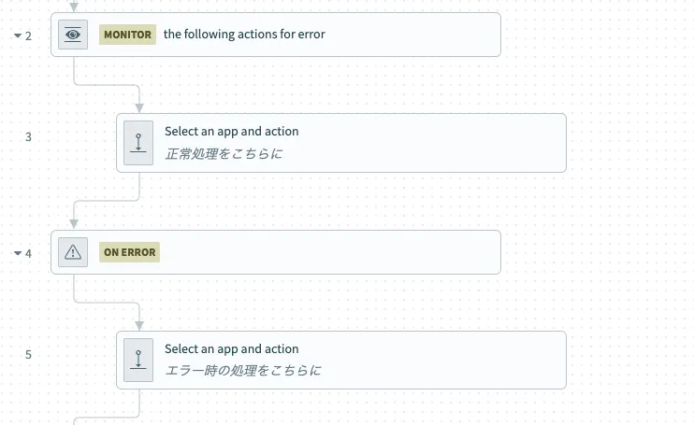Viewport: 694px width, 425px height.
Task: Click the comment "エラー時の処理をこちらに"
Action: tap(243, 371)
